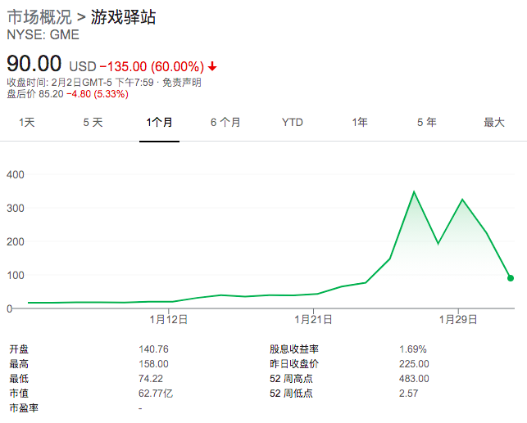Click the 100 y-axis label
527x423 pixels.
click(16, 276)
